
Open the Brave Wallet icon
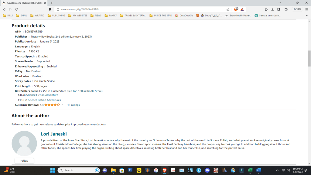pyautogui.click(x=286, y=9)
